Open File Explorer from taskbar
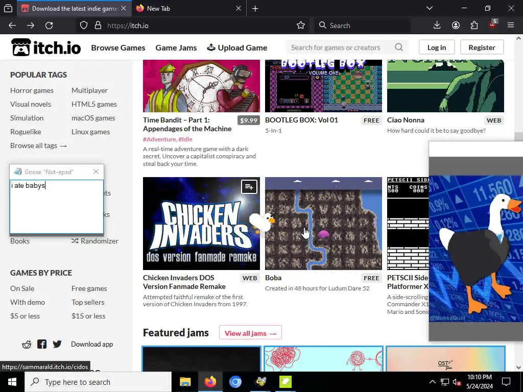 (x=185, y=382)
